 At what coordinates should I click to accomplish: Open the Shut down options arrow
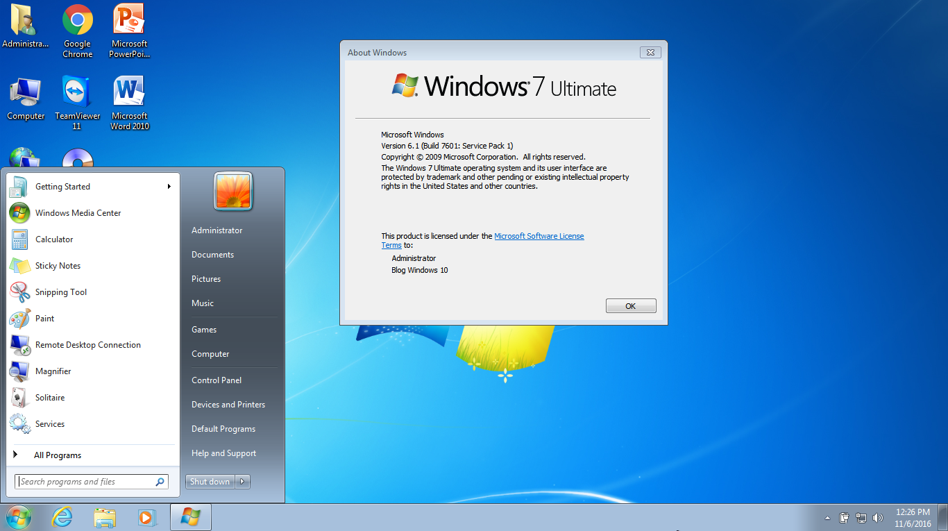tap(242, 482)
